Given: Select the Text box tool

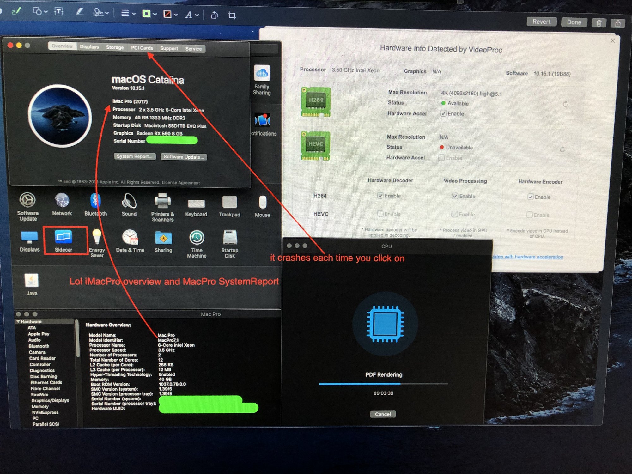Looking at the screenshot, I should (59, 12).
